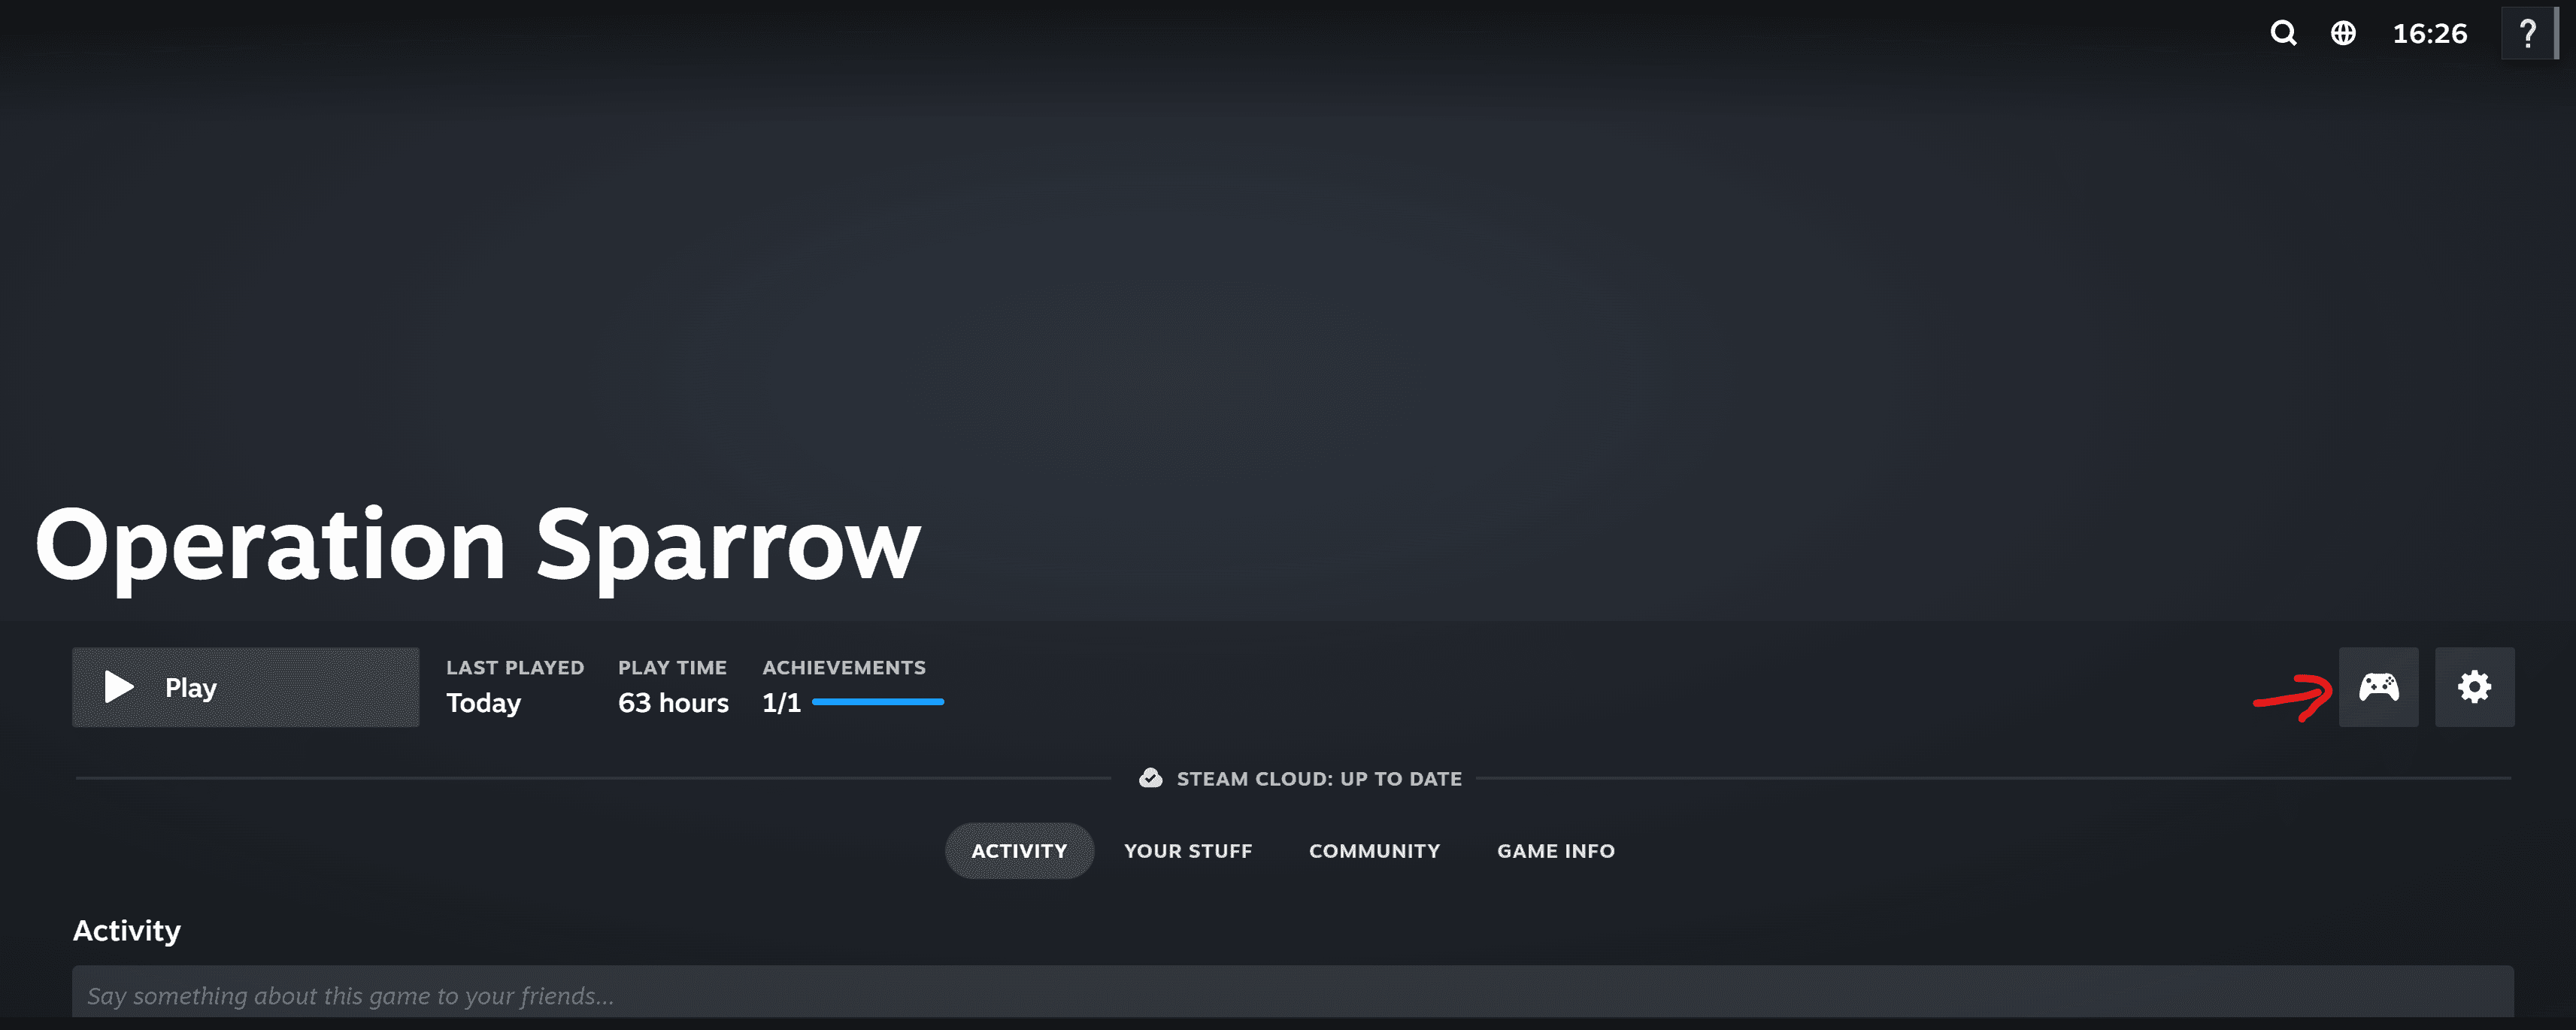The width and height of the screenshot is (2576, 1030).
Task: Switch to the Game Info tab
Action: (x=1556, y=851)
